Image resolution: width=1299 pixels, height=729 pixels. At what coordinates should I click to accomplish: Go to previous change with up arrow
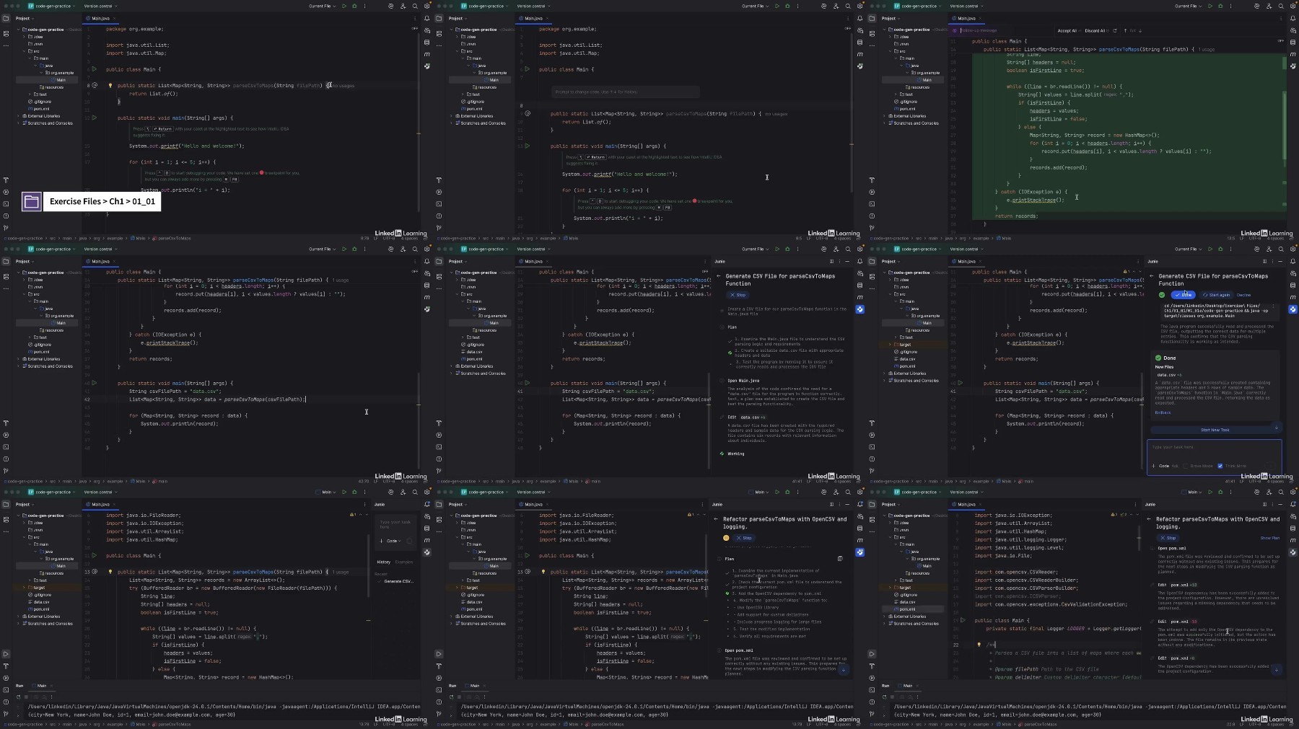pyautogui.click(x=1125, y=30)
